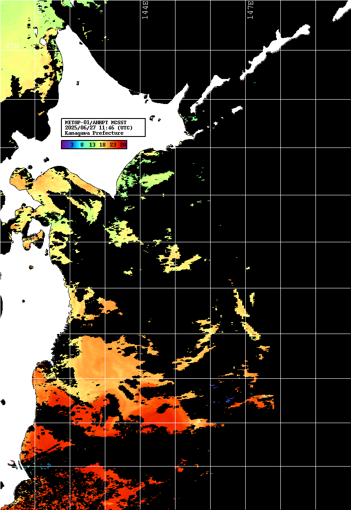Click the 147E longitude label

click(250, 10)
